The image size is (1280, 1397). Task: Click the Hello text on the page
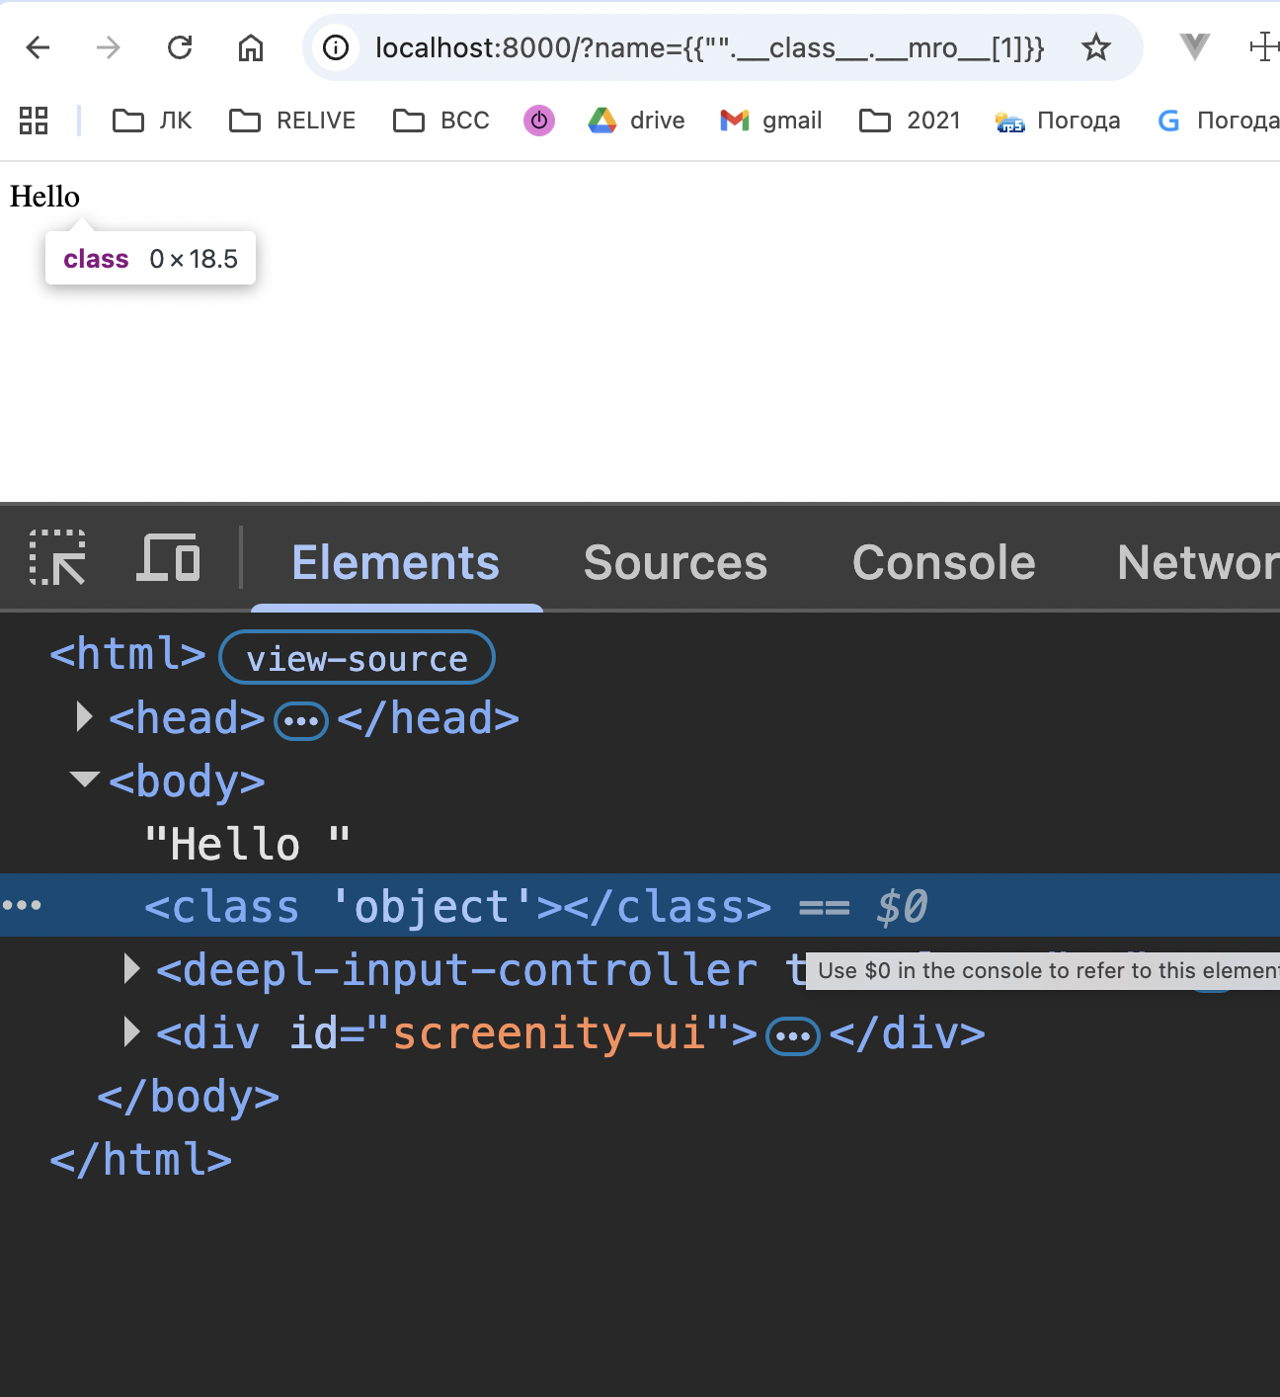coord(44,197)
